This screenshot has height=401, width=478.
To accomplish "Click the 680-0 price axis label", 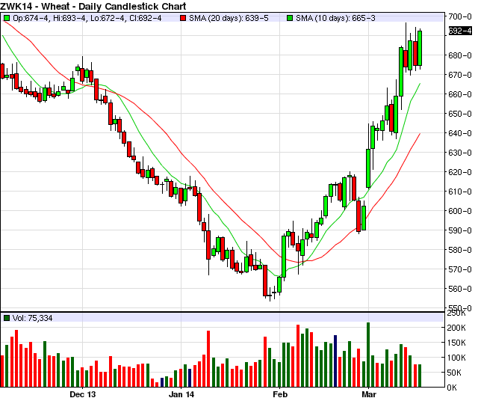I will 460,55.
